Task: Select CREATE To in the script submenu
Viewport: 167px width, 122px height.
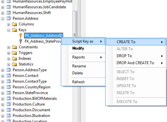Action: (136, 42)
